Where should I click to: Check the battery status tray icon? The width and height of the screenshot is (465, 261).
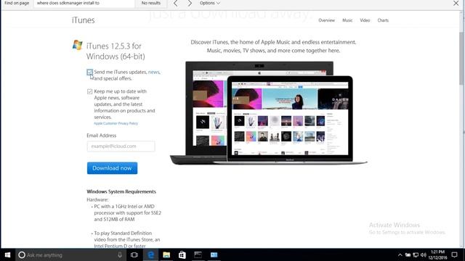click(x=408, y=254)
